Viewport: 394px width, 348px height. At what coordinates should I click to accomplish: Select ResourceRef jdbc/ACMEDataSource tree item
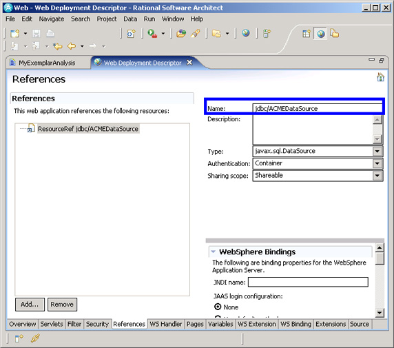tap(88, 129)
